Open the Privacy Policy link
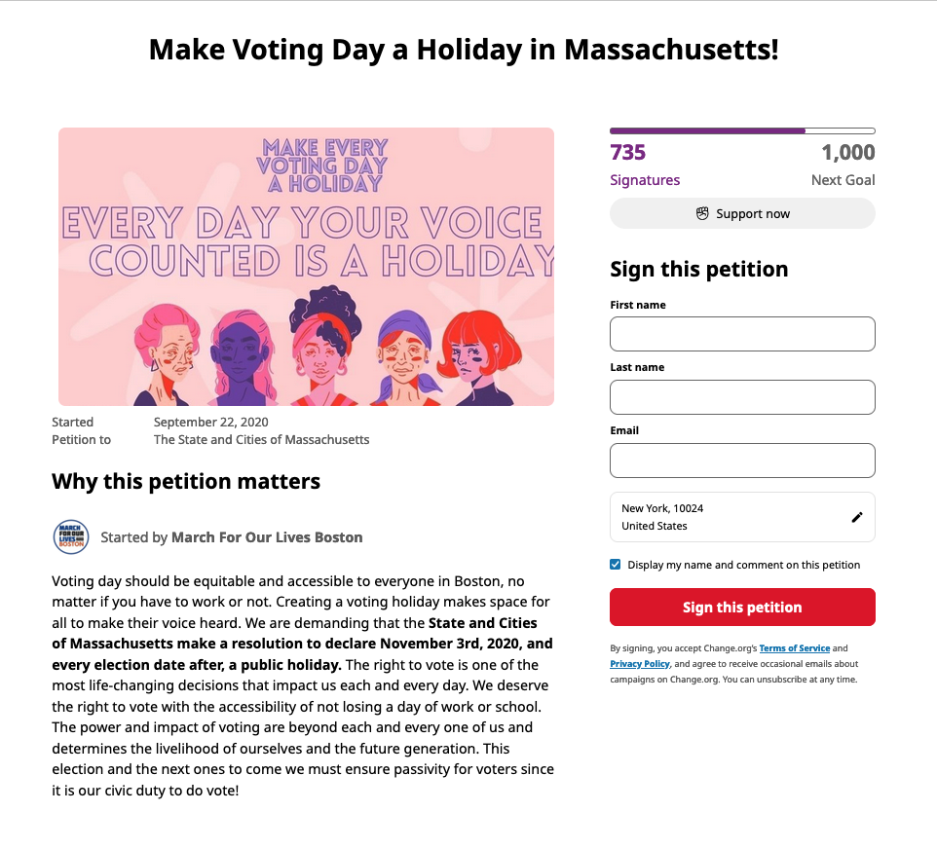This screenshot has height=849, width=937. click(x=639, y=664)
